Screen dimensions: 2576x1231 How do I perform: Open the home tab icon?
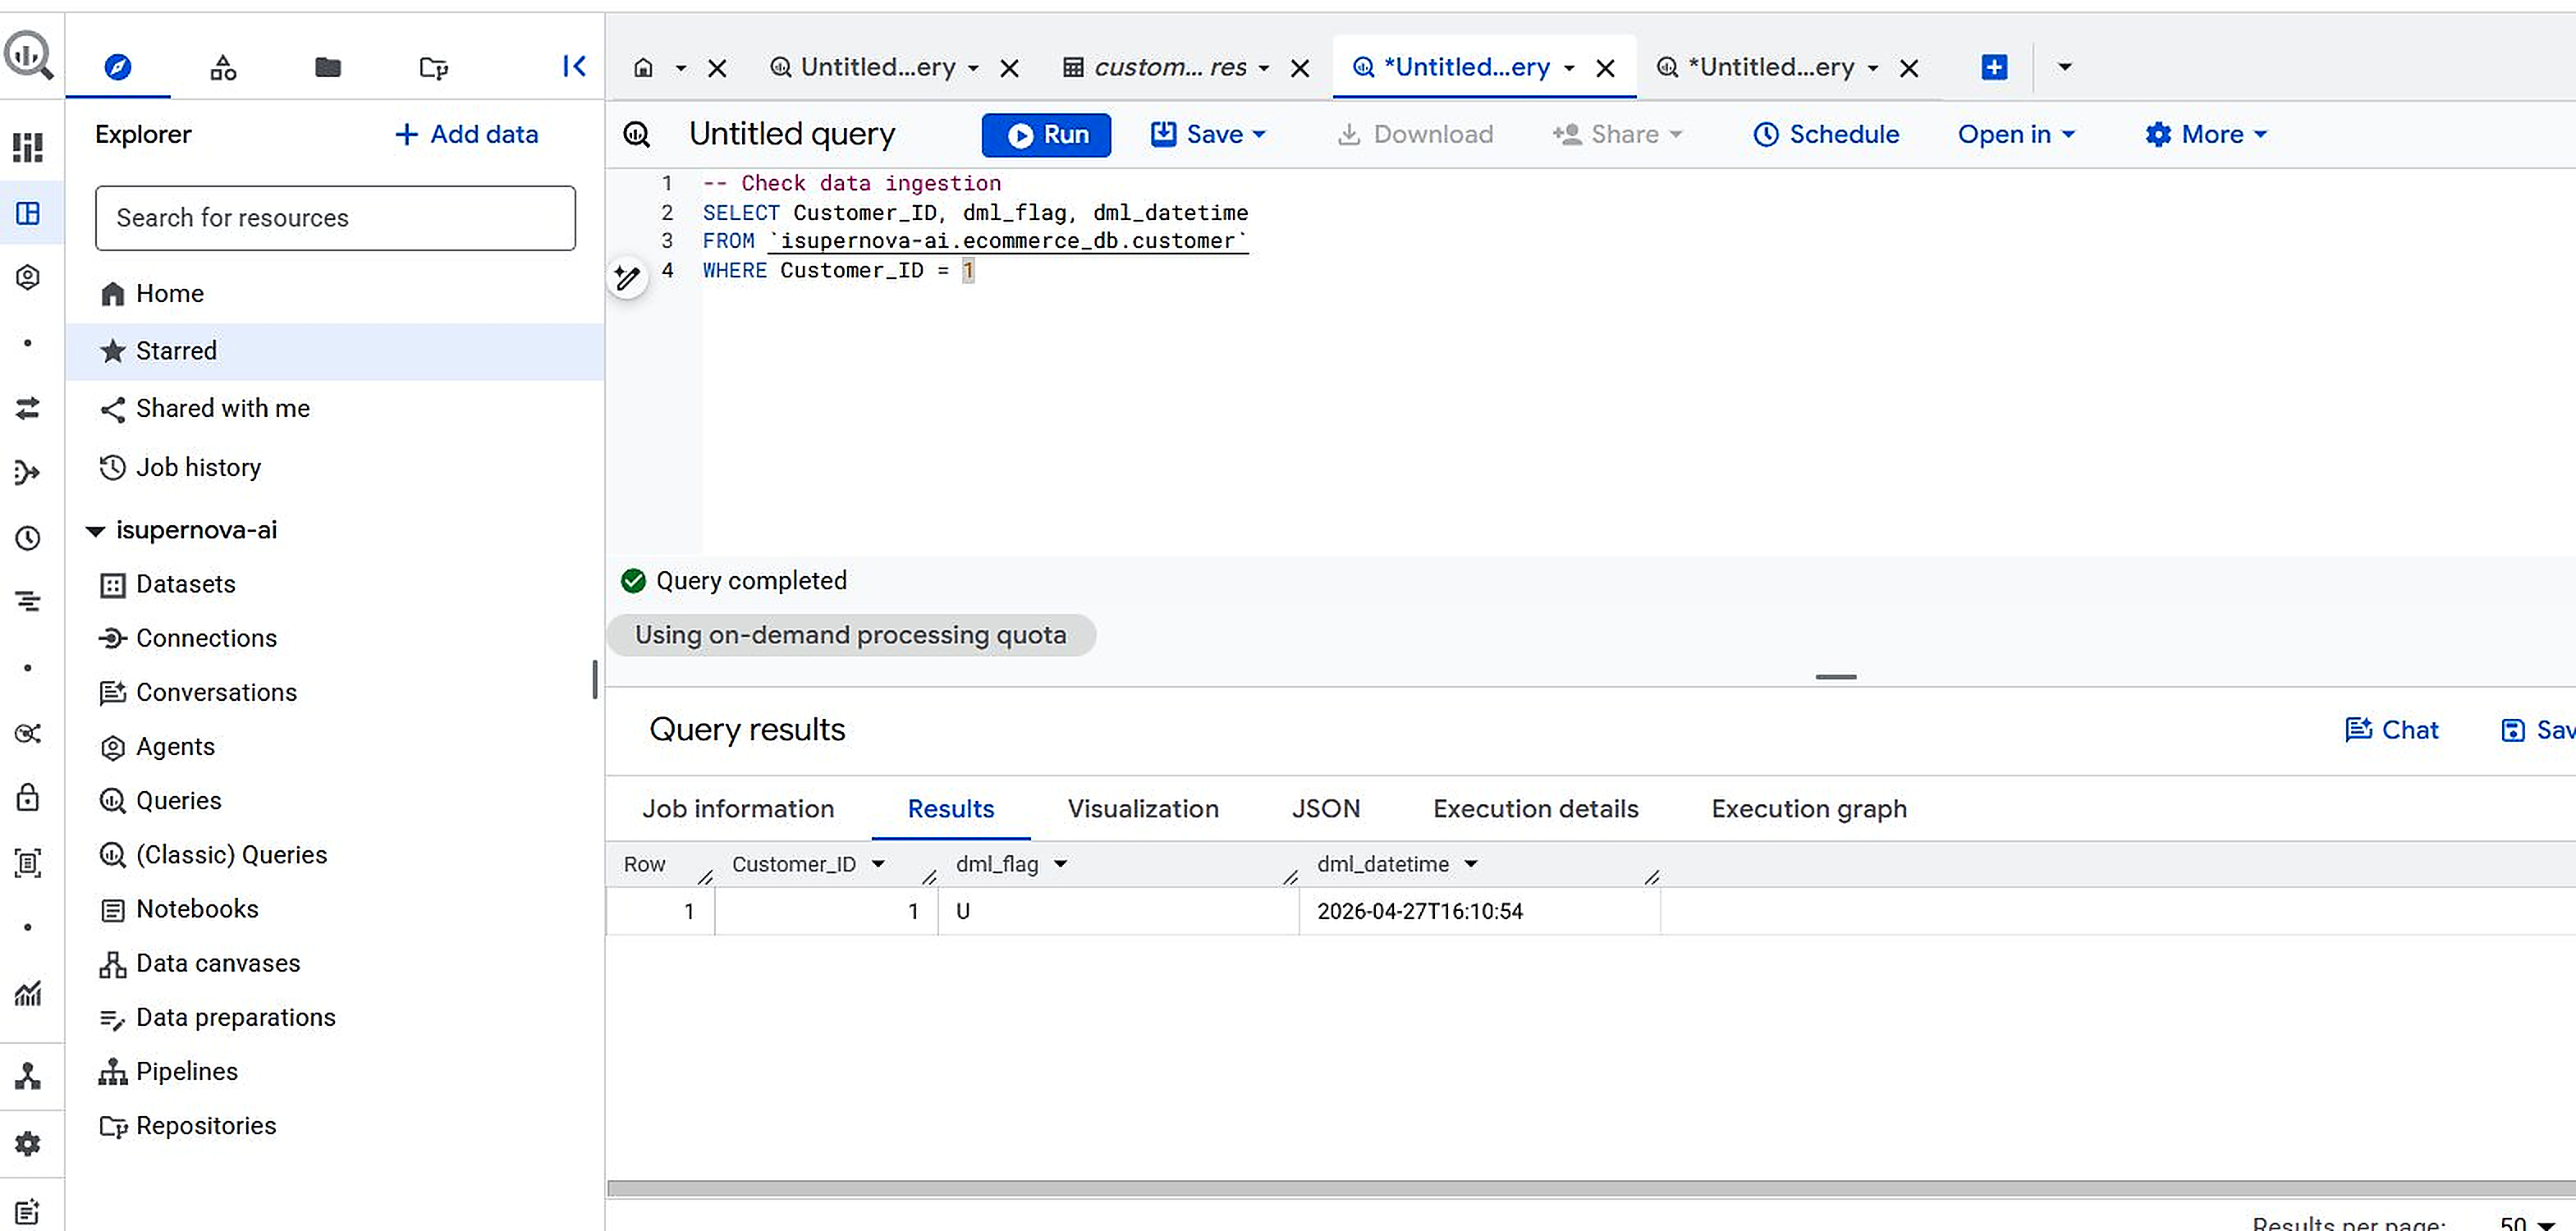[x=644, y=67]
